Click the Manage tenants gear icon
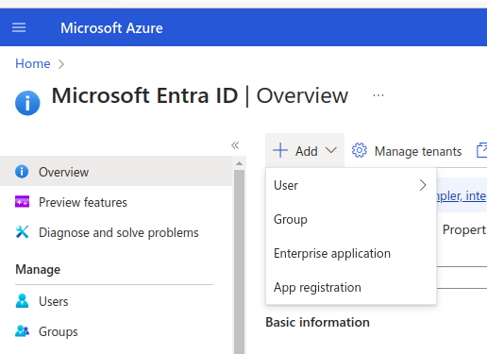Image resolution: width=487 pixels, height=354 pixels. click(360, 150)
